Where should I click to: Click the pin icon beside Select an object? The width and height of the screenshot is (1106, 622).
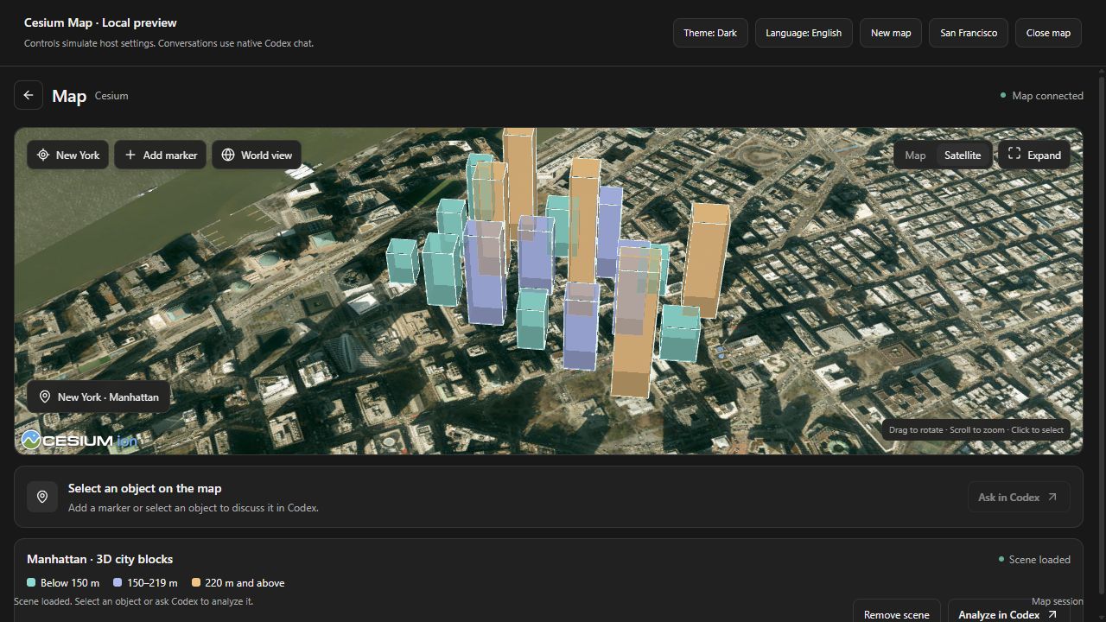pos(42,497)
